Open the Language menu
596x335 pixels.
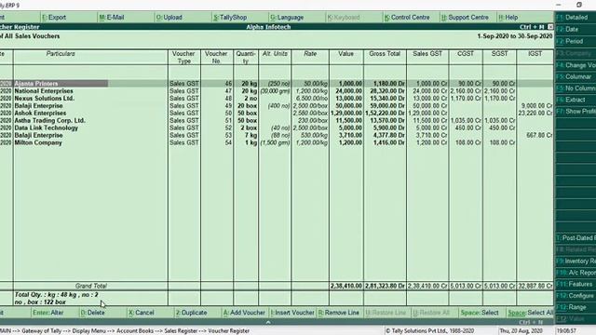tap(287, 18)
